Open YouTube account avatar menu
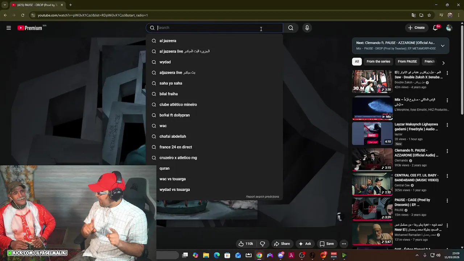Image resolution: width=464 pixels, height=261 pixels. coord(449,28)
